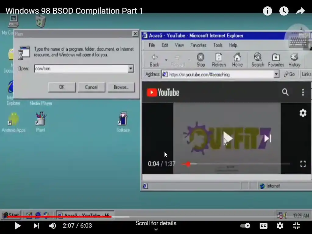
Task: Exit fullscreen in outer player
Action: 296,226
